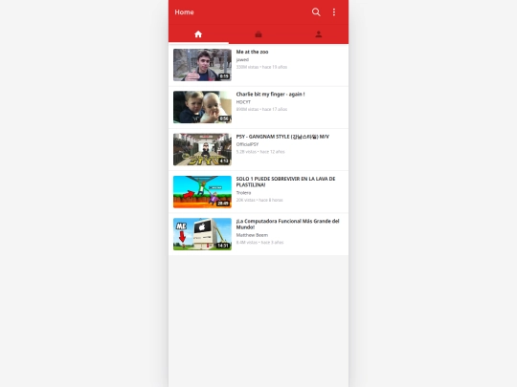The image size is (517, 387).
Task: Click views info under the giant computer video
Action: coord(259,242)
